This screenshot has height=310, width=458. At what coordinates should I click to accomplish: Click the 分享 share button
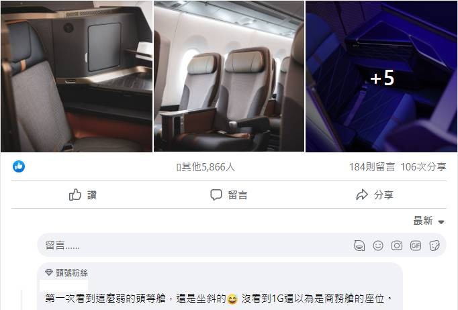pos(375,195)
